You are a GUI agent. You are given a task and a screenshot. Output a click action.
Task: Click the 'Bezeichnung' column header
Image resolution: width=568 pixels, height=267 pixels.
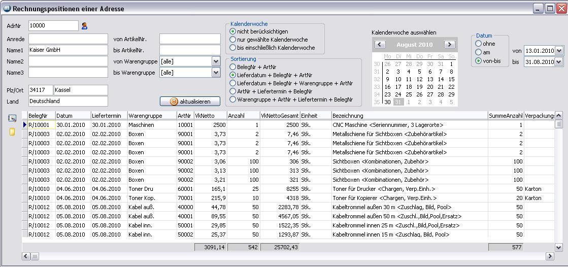pos(409,116)
